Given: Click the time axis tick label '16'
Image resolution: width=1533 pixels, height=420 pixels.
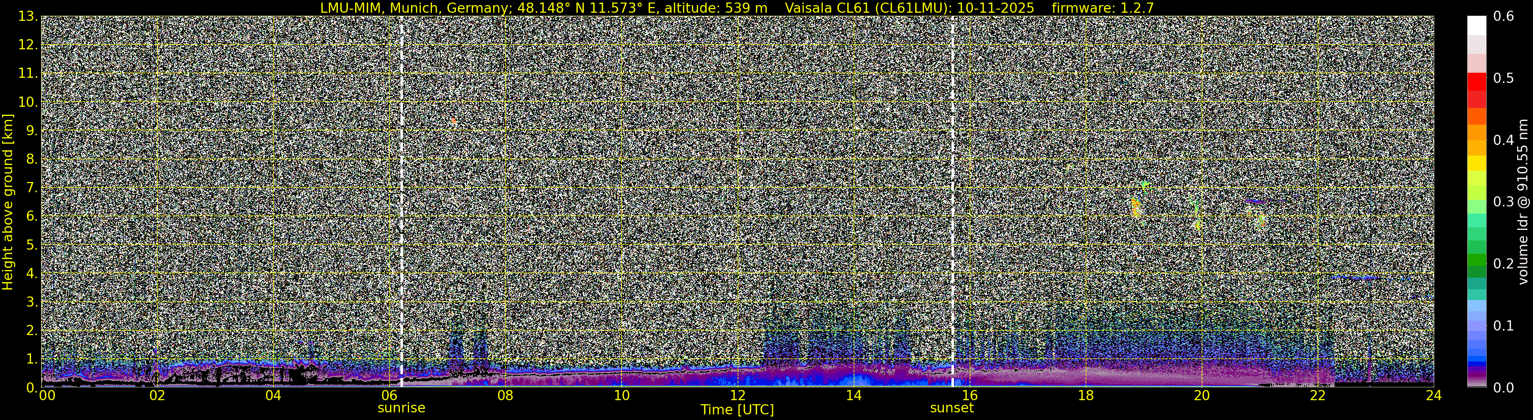Looking at the screenshot, I should pos(969,396).
